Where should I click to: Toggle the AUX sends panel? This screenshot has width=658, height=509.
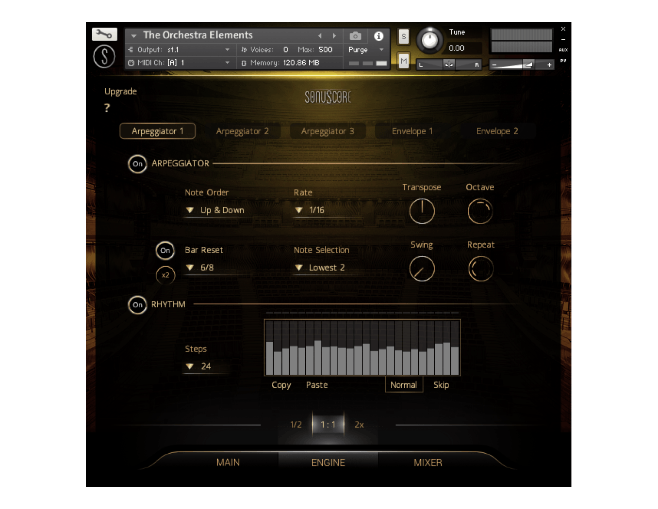[x=563, y=50]
